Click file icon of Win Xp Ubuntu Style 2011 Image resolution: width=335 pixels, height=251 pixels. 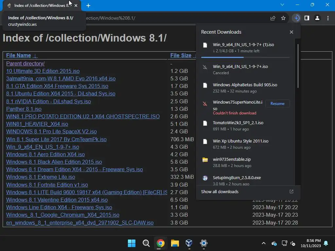[x=205, y=142]
